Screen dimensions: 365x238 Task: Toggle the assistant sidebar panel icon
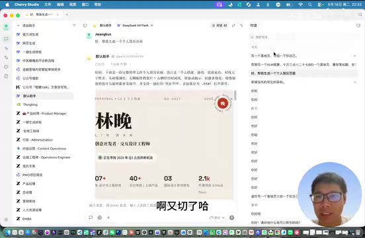85,25
